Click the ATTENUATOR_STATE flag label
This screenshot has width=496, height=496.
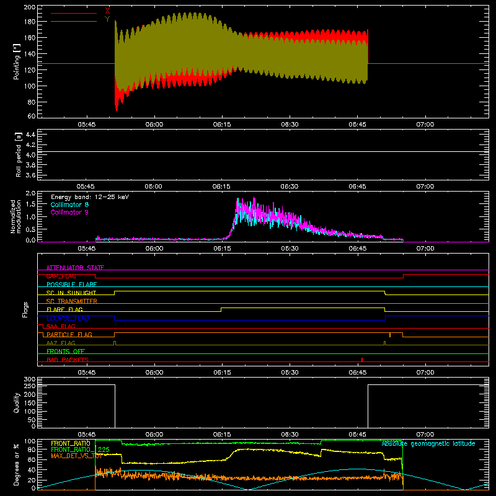[75, 268]
